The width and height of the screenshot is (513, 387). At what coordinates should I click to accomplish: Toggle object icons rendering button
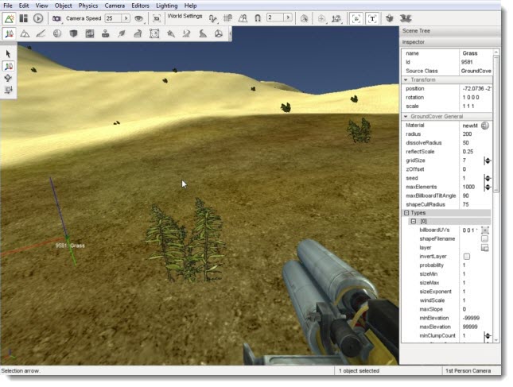(x=356, y=18)
